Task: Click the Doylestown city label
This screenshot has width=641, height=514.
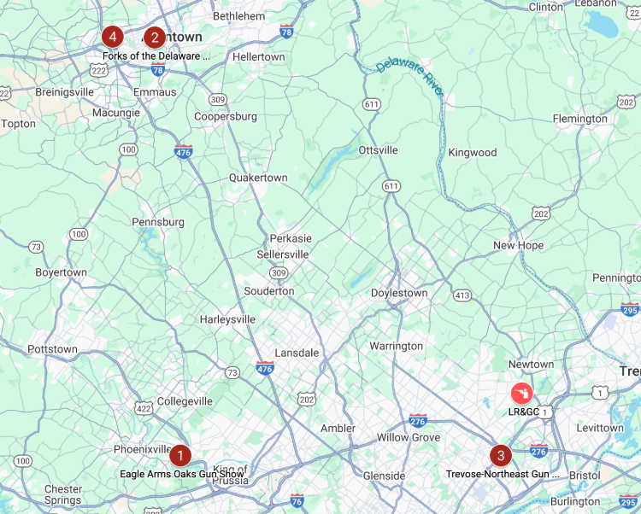Action: point(399,293)
